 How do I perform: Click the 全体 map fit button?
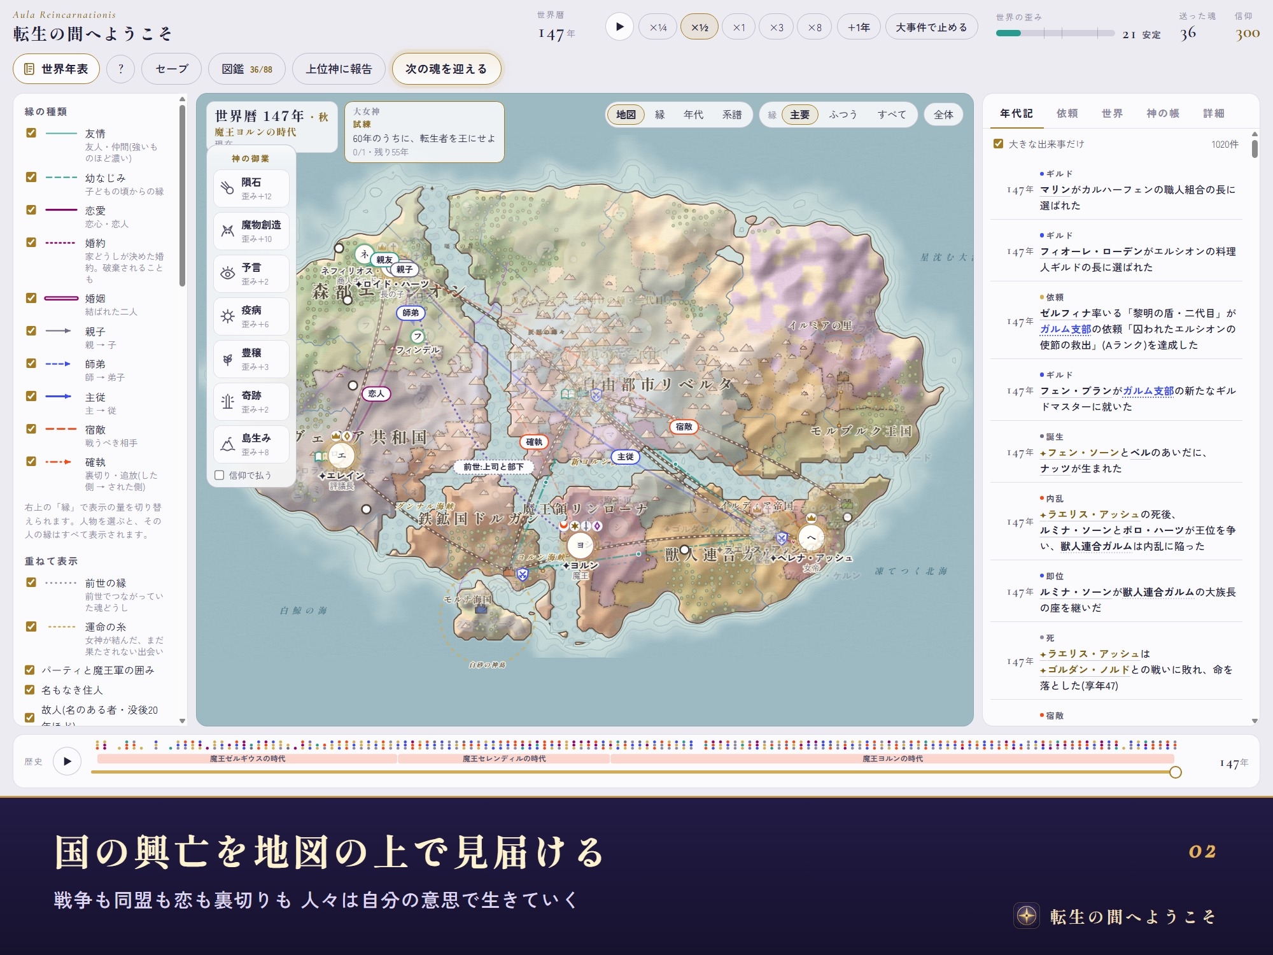pyautogui.click(x=943, y=115)
